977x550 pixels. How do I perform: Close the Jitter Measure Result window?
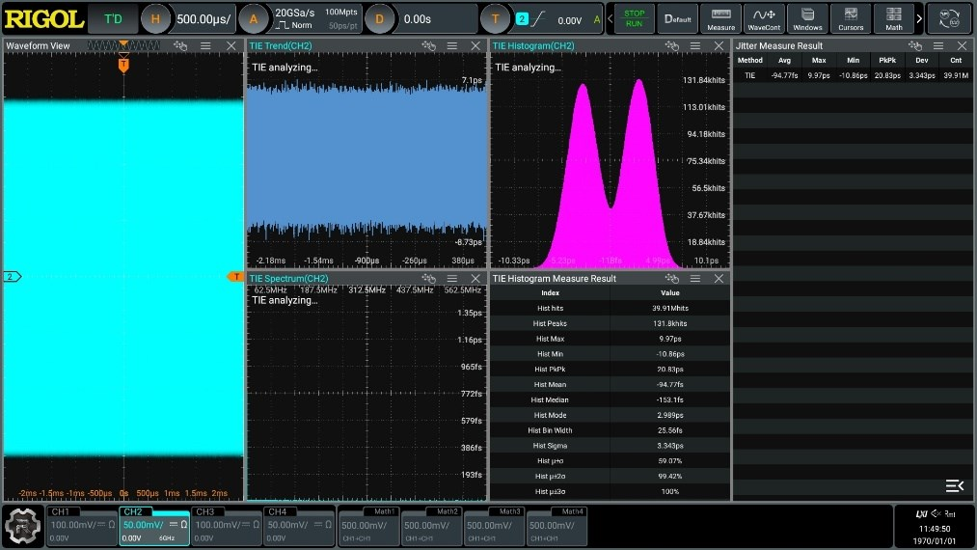point(962,45)
